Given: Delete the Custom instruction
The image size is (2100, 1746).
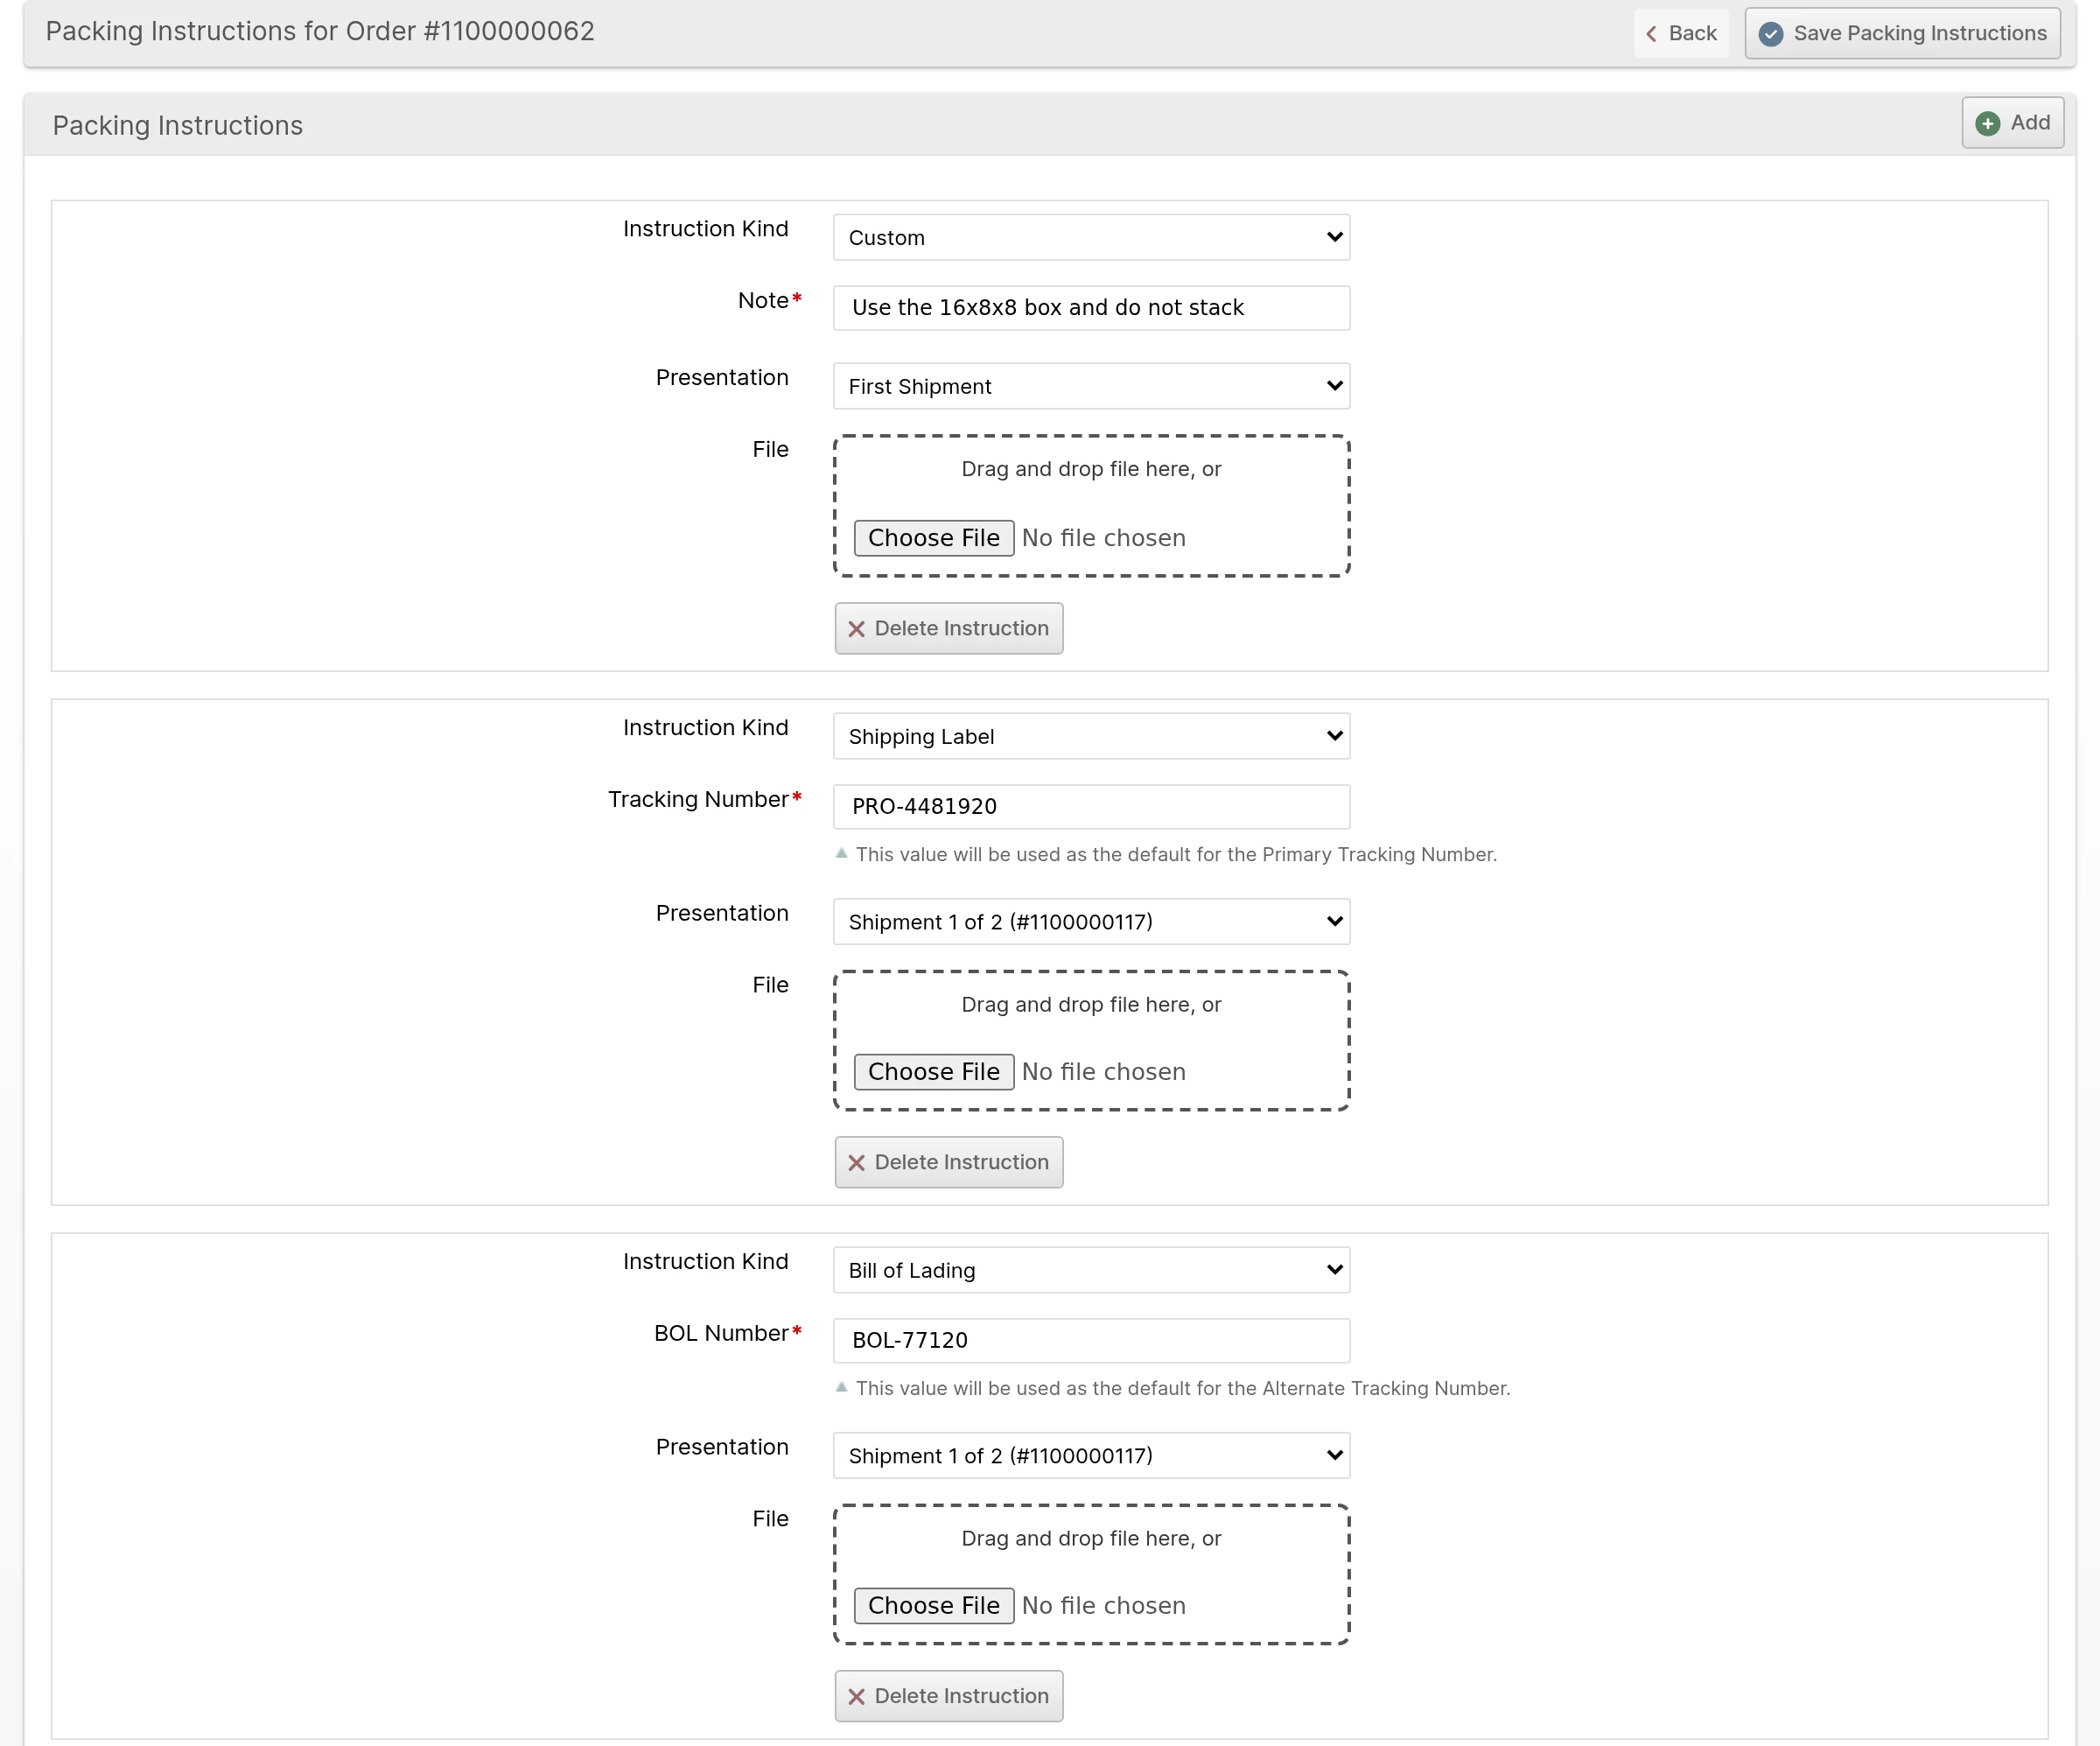Looking at the screenshot, I should click(948, 628).
